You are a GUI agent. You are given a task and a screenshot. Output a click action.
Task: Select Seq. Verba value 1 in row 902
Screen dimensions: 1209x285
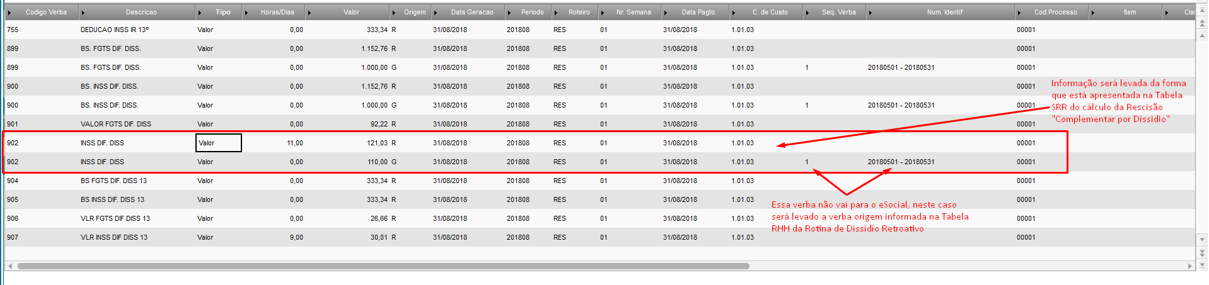(807, 162)
